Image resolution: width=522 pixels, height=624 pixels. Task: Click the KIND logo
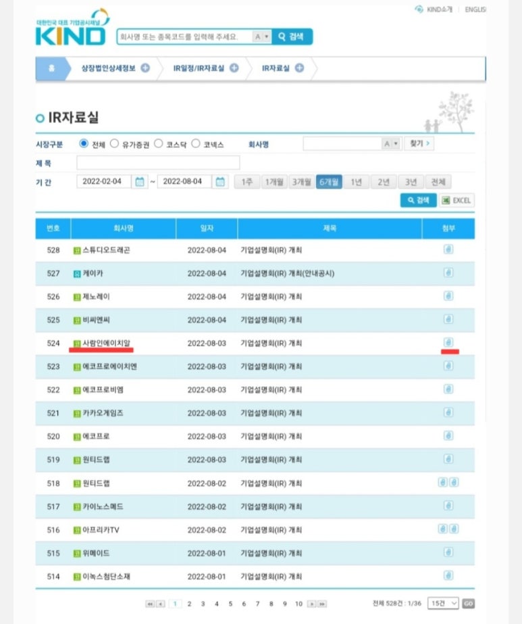[72, 27]
